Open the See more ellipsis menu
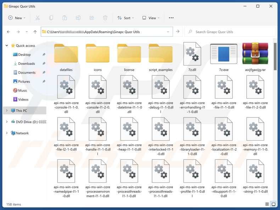Image resolution: width=280 pixels, height=210 pixels. tap(171, 18)
